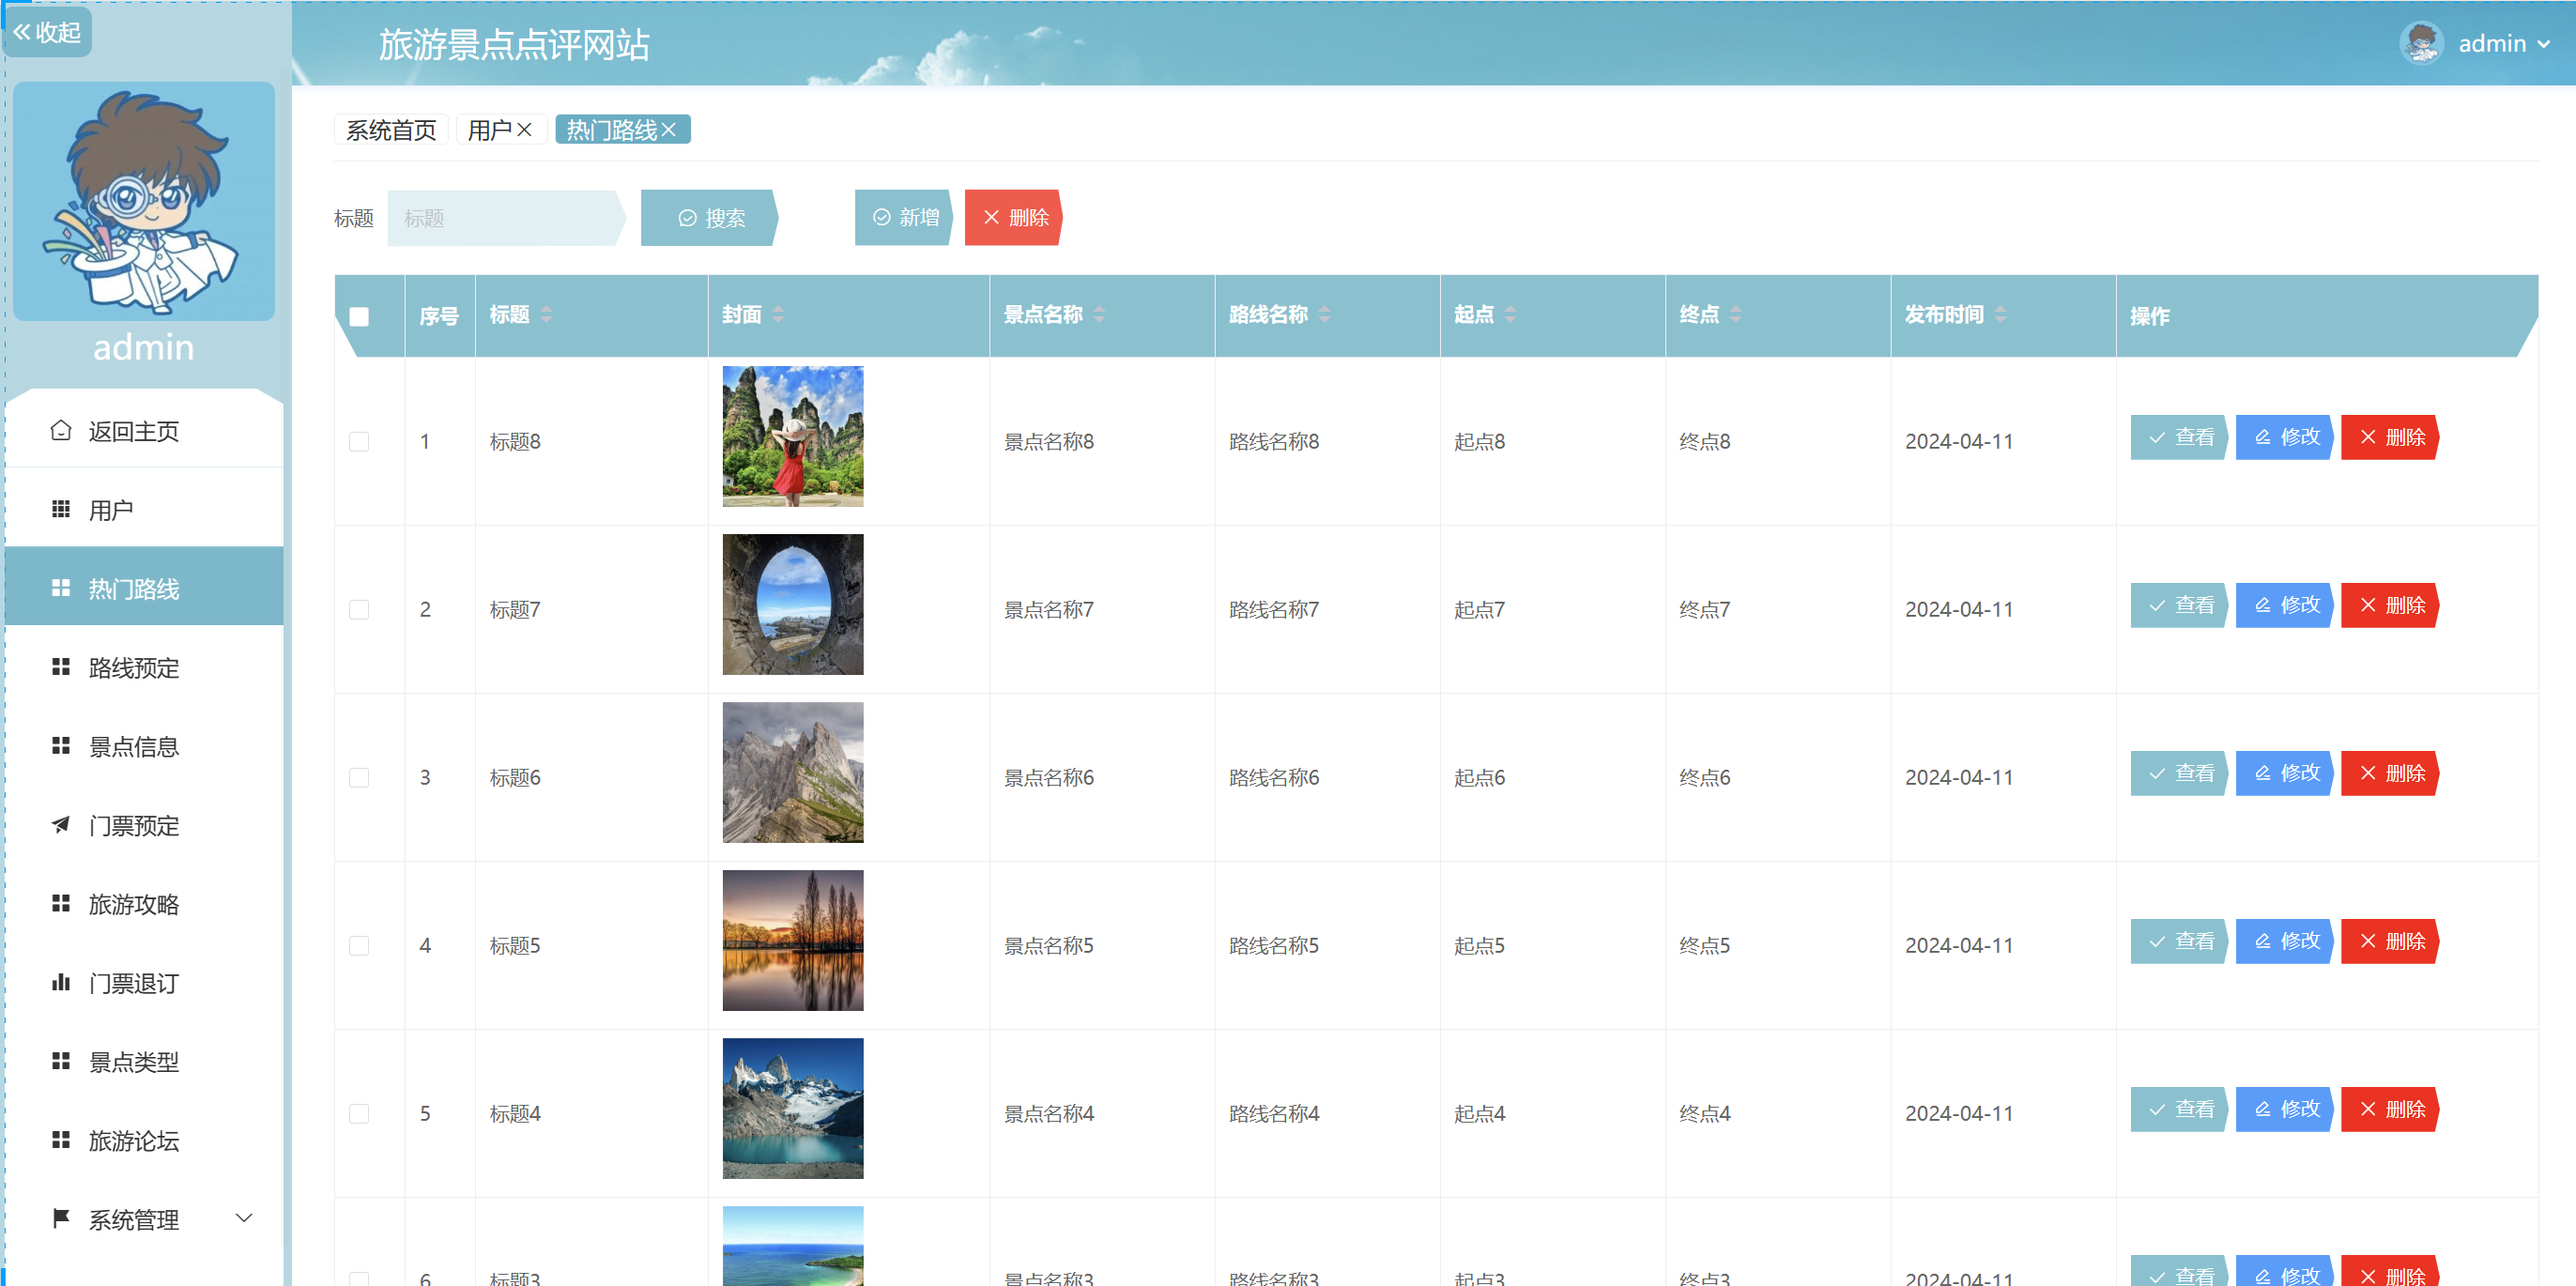Click the flag icon beside 系统管理
This screenshot has height=1286, width=2576.
pyautogui.click(x=61, y=1218)
